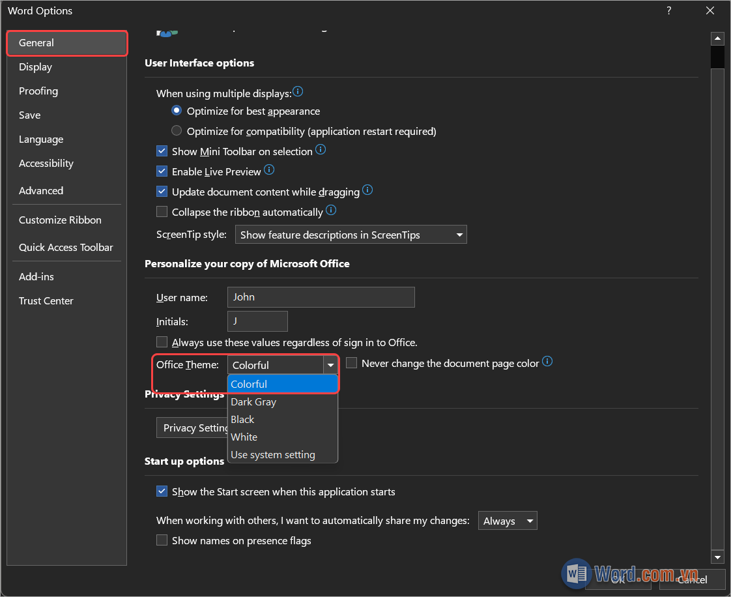Close the Word Options dialog

point(709,10)
